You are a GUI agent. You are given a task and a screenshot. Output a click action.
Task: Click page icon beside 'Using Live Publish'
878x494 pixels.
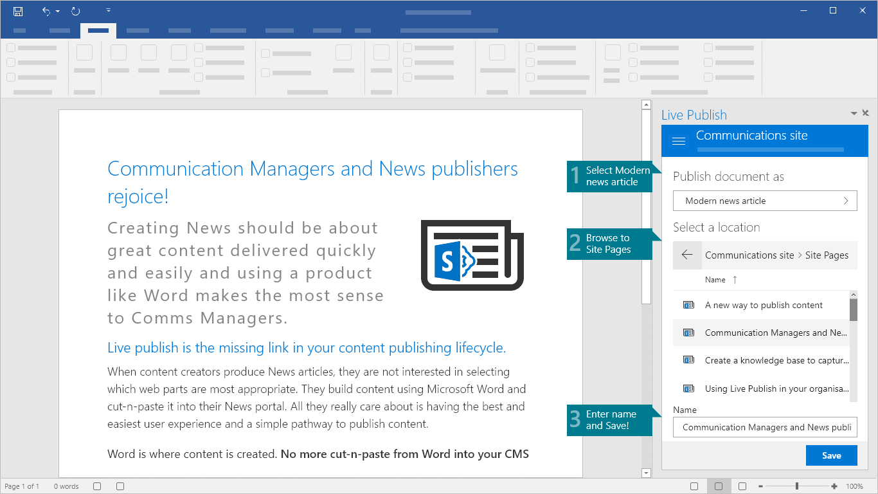688,389
